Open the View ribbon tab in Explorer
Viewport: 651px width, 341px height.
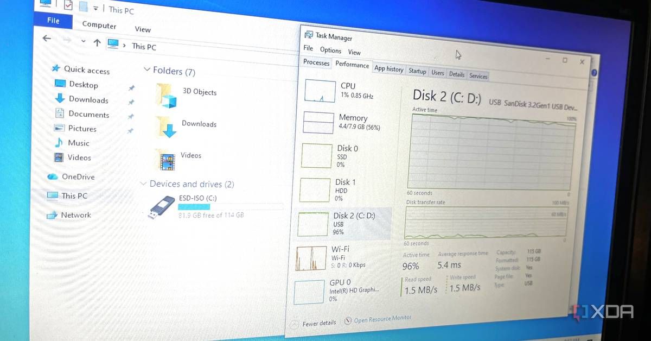(143, 29)
